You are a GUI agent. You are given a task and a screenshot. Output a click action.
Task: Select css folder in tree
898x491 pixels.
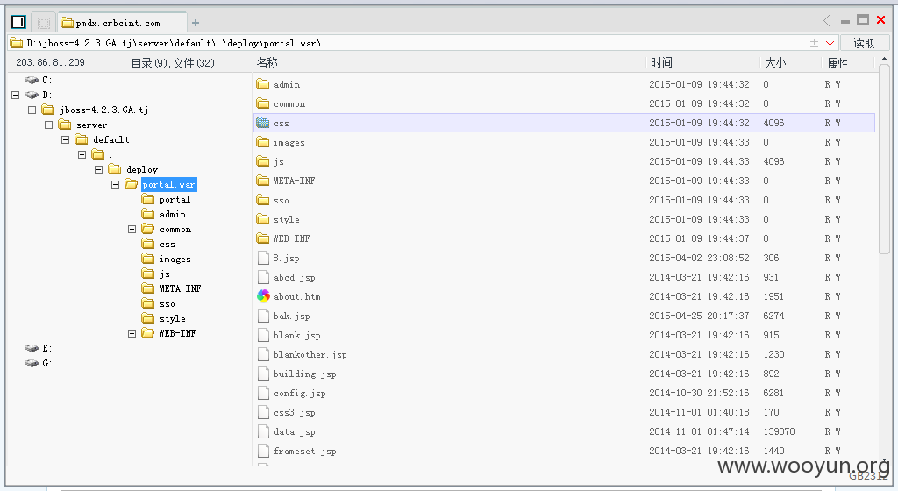coord(167,244)
